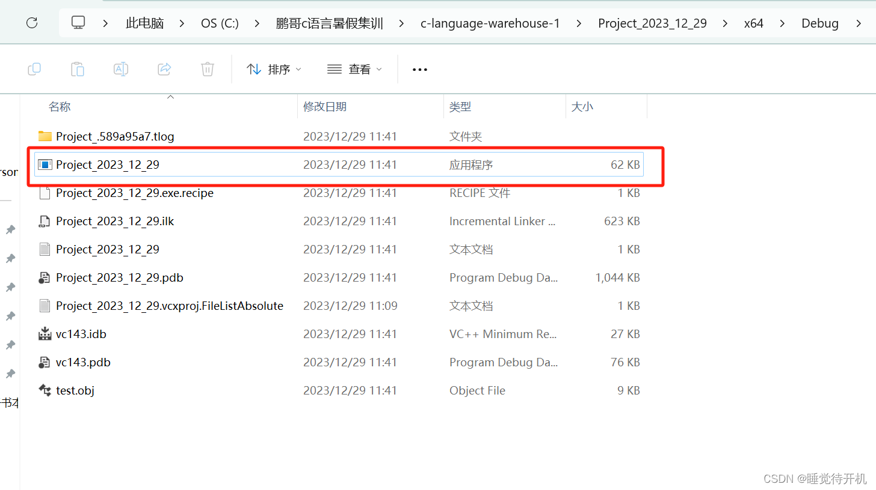This screenshot has width=876, height=490.
Task: Select Project_2023_12_29.pdb file name
Action: point(120,277)
